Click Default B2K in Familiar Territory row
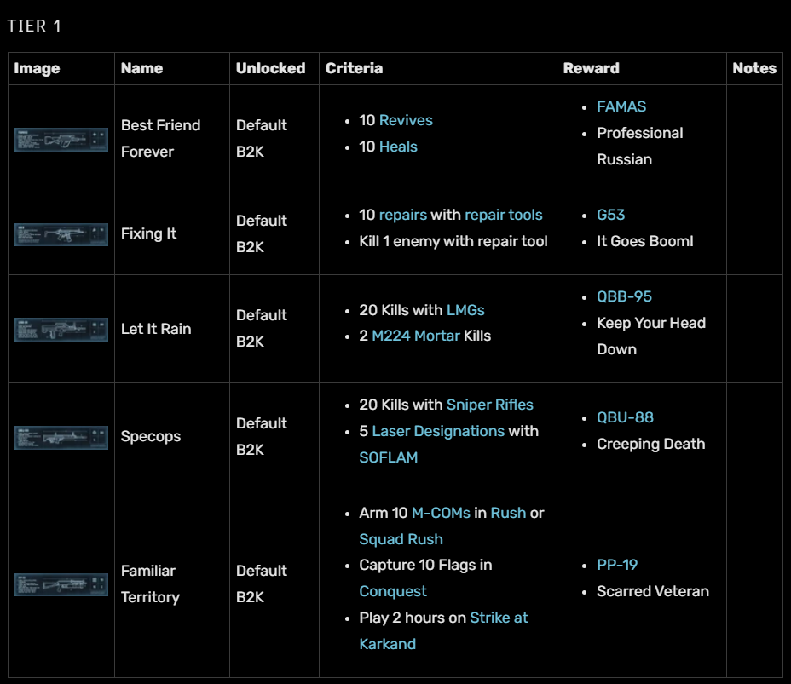791x684 pixels. click(262, 583)
